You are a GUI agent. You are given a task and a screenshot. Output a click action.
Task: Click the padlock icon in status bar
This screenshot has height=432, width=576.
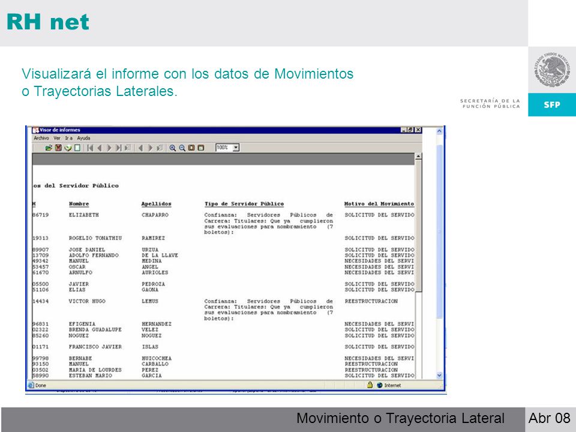tap(370, 385)
